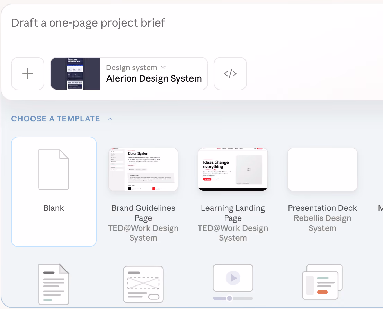The width and height of the screenshot is (383, 309).
Task: Click the Alerion Design System name
Action: 154,78
